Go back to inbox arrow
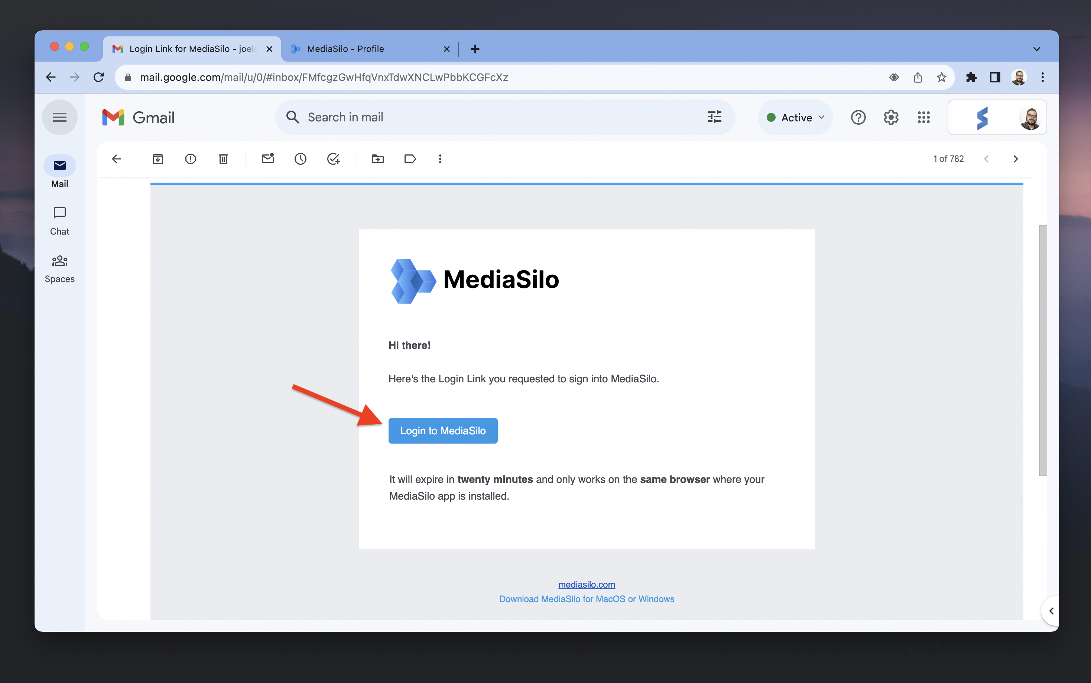Screen dimensions: 1091x683 click(x=116, y=159)
